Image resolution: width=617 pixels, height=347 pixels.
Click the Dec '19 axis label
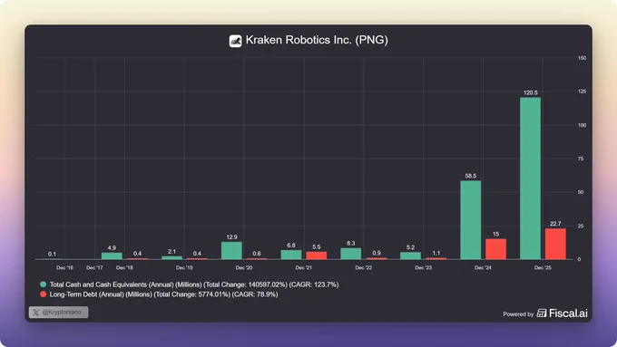[184, 267]
